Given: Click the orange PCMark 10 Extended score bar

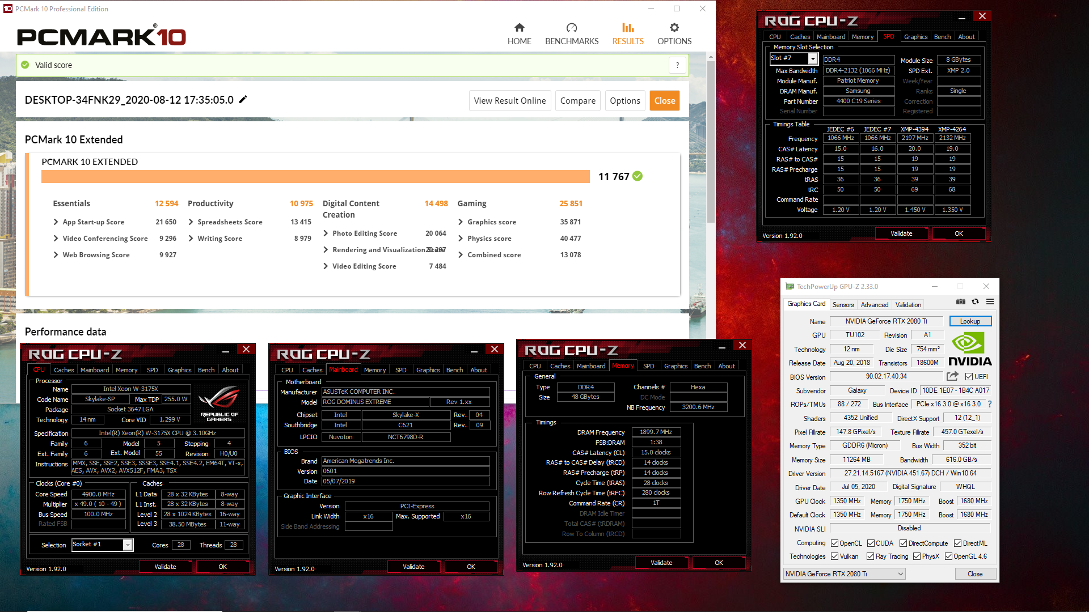Looking at the screenshot, I should click(x=315, y=176).
